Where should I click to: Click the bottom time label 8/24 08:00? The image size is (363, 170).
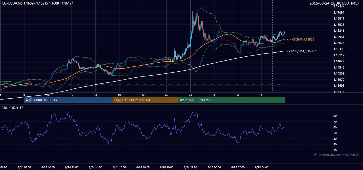[24, 167]
